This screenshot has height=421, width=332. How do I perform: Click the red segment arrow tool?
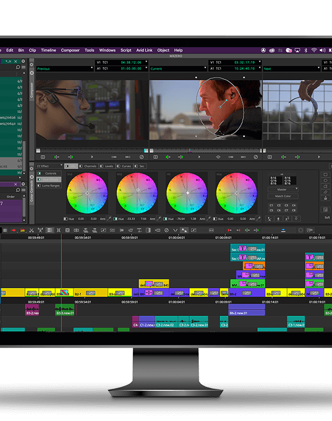tap(14, 230)
